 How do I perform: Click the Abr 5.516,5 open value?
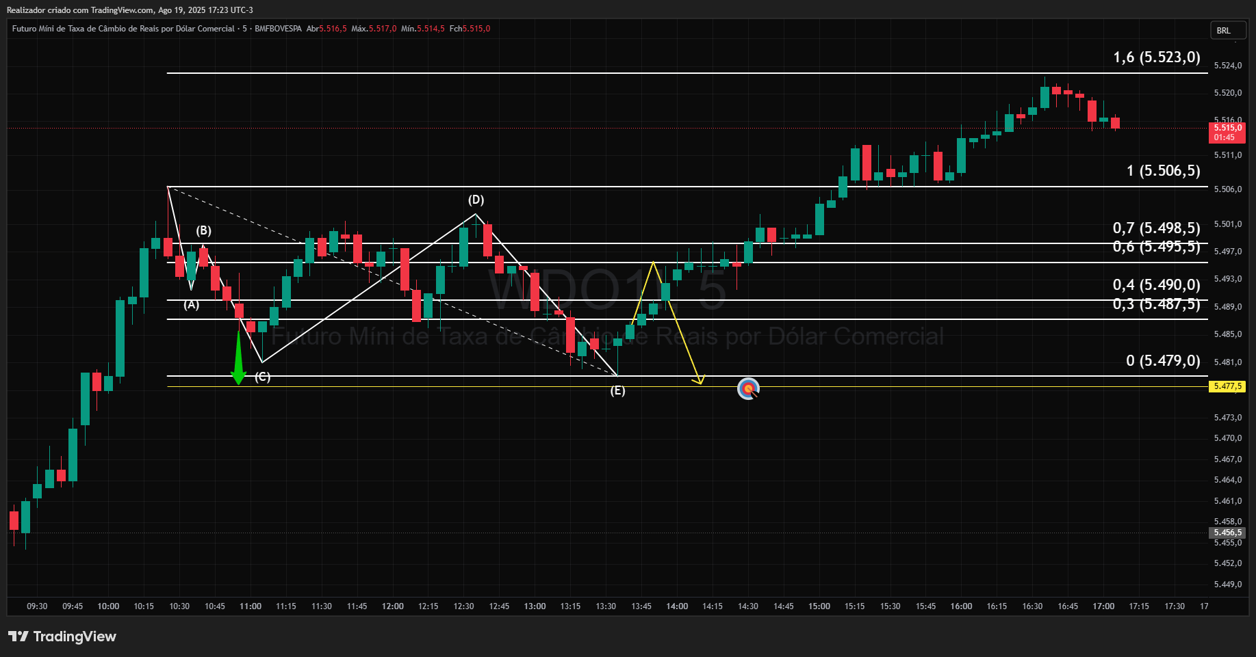[x=326, y=29]
